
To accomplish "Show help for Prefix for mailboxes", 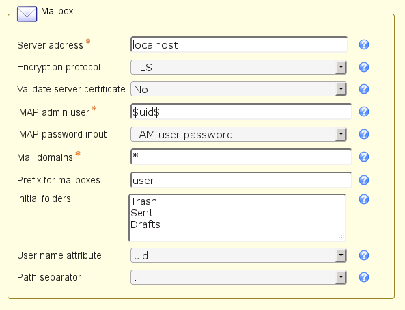I will pos(364,180).
